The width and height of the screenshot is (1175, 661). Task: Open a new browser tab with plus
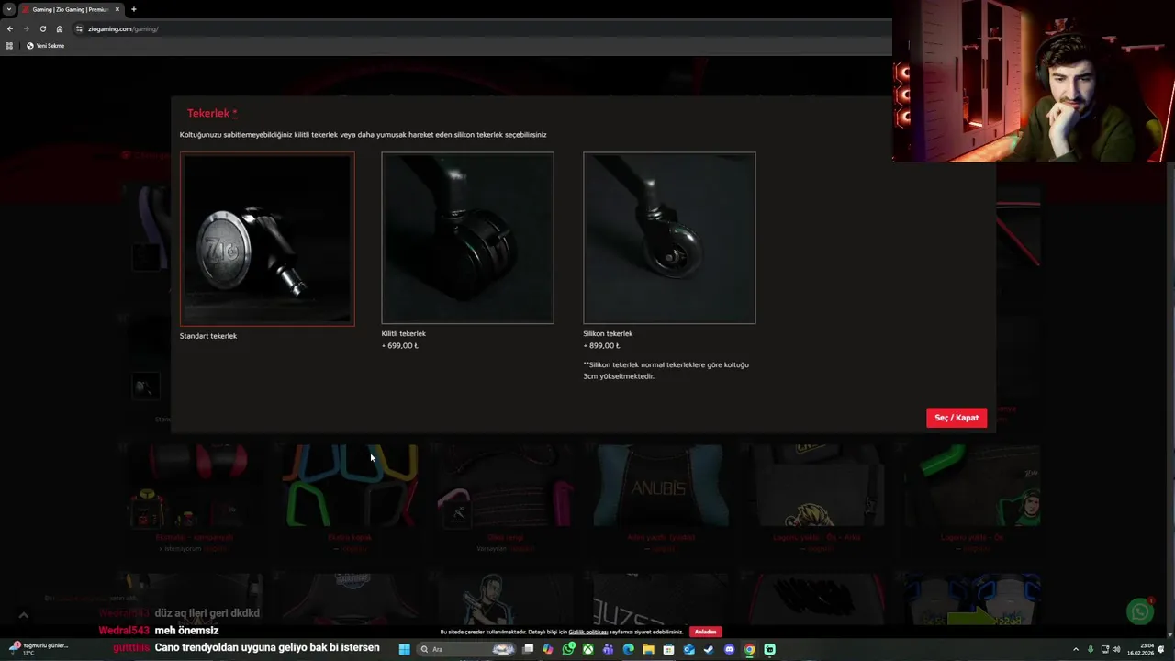pyautogui.click(x=134, y=9)
